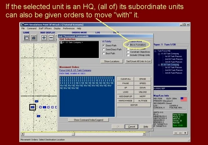208x145 pixels.
Task: Click the green weather info box
Action: pos(180,120)
